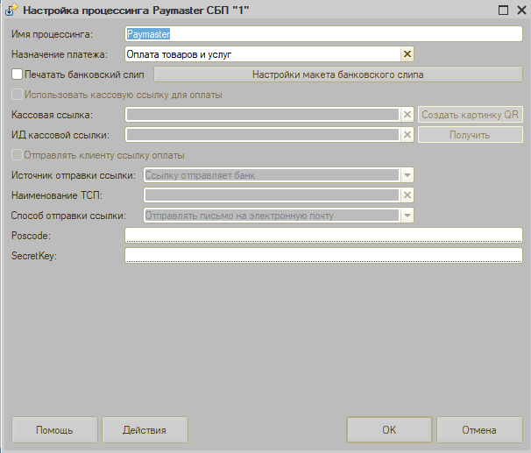Confirm settings with OK button
Image resolution: width=531 pixels, height=453 pixels.
389,430
